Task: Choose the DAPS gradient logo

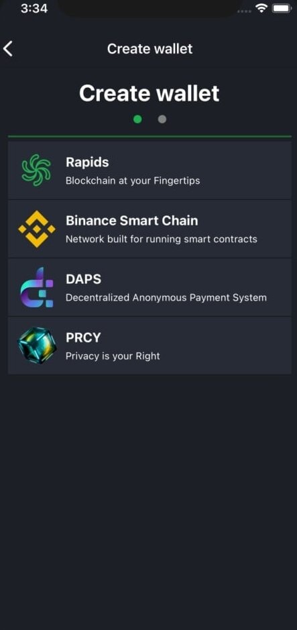Action: (36, 287)
